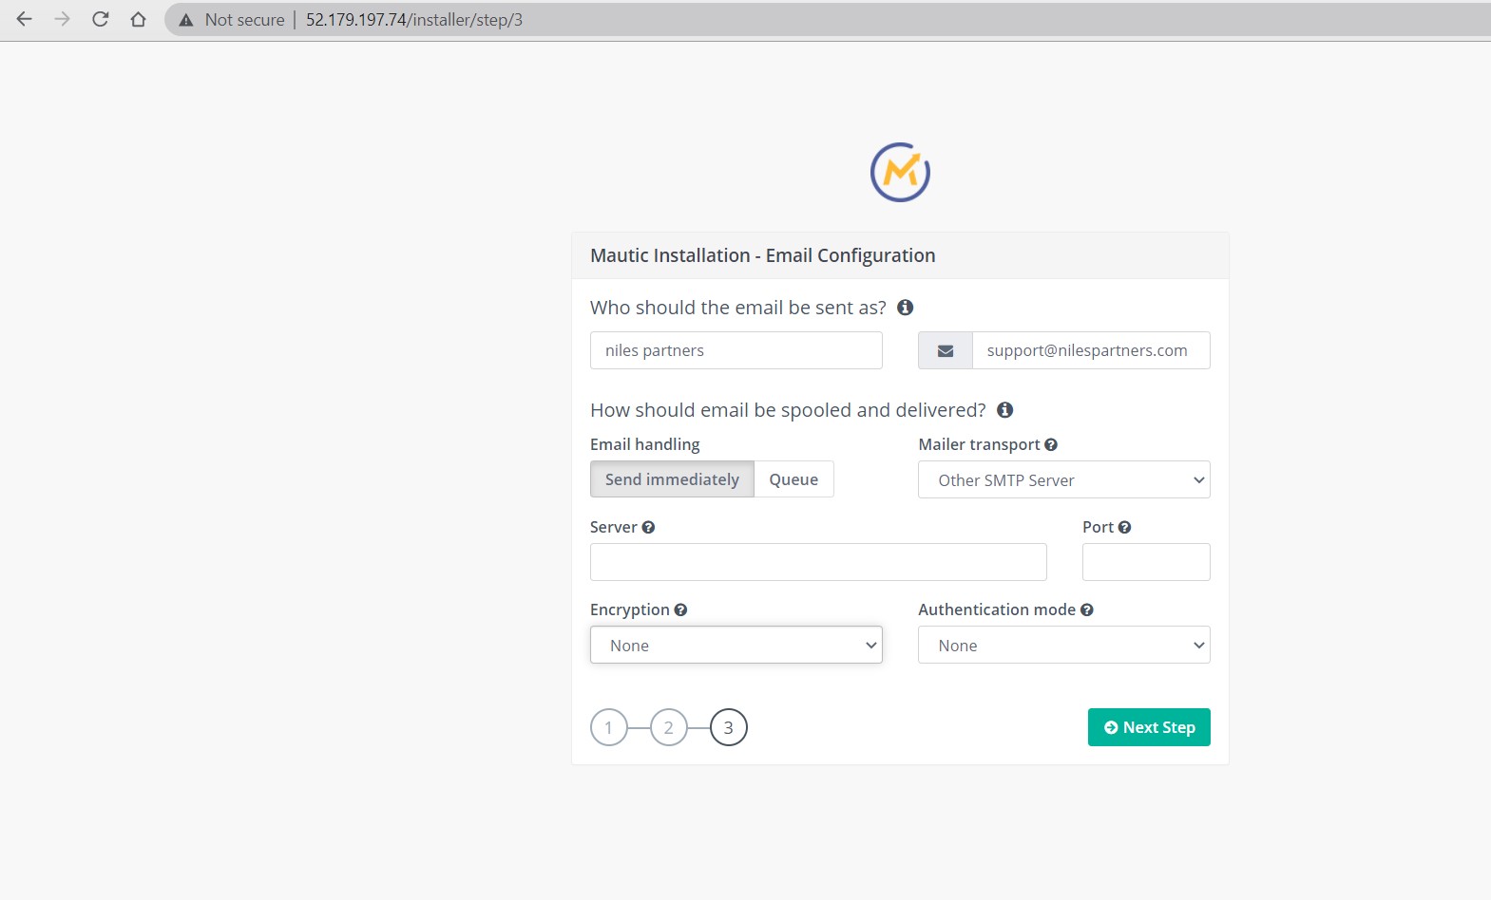Image resolution: width=1491 pixels, height=900 pixels.
Task: Click info icon beside spooled and delivered heading
Action: [x=1004, y=410]
